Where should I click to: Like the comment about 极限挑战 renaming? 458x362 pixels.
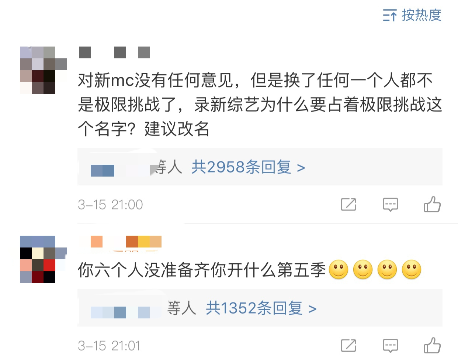click(432, 204)
